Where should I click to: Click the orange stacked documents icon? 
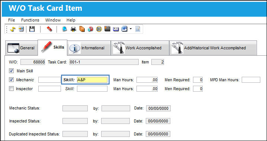82,29
